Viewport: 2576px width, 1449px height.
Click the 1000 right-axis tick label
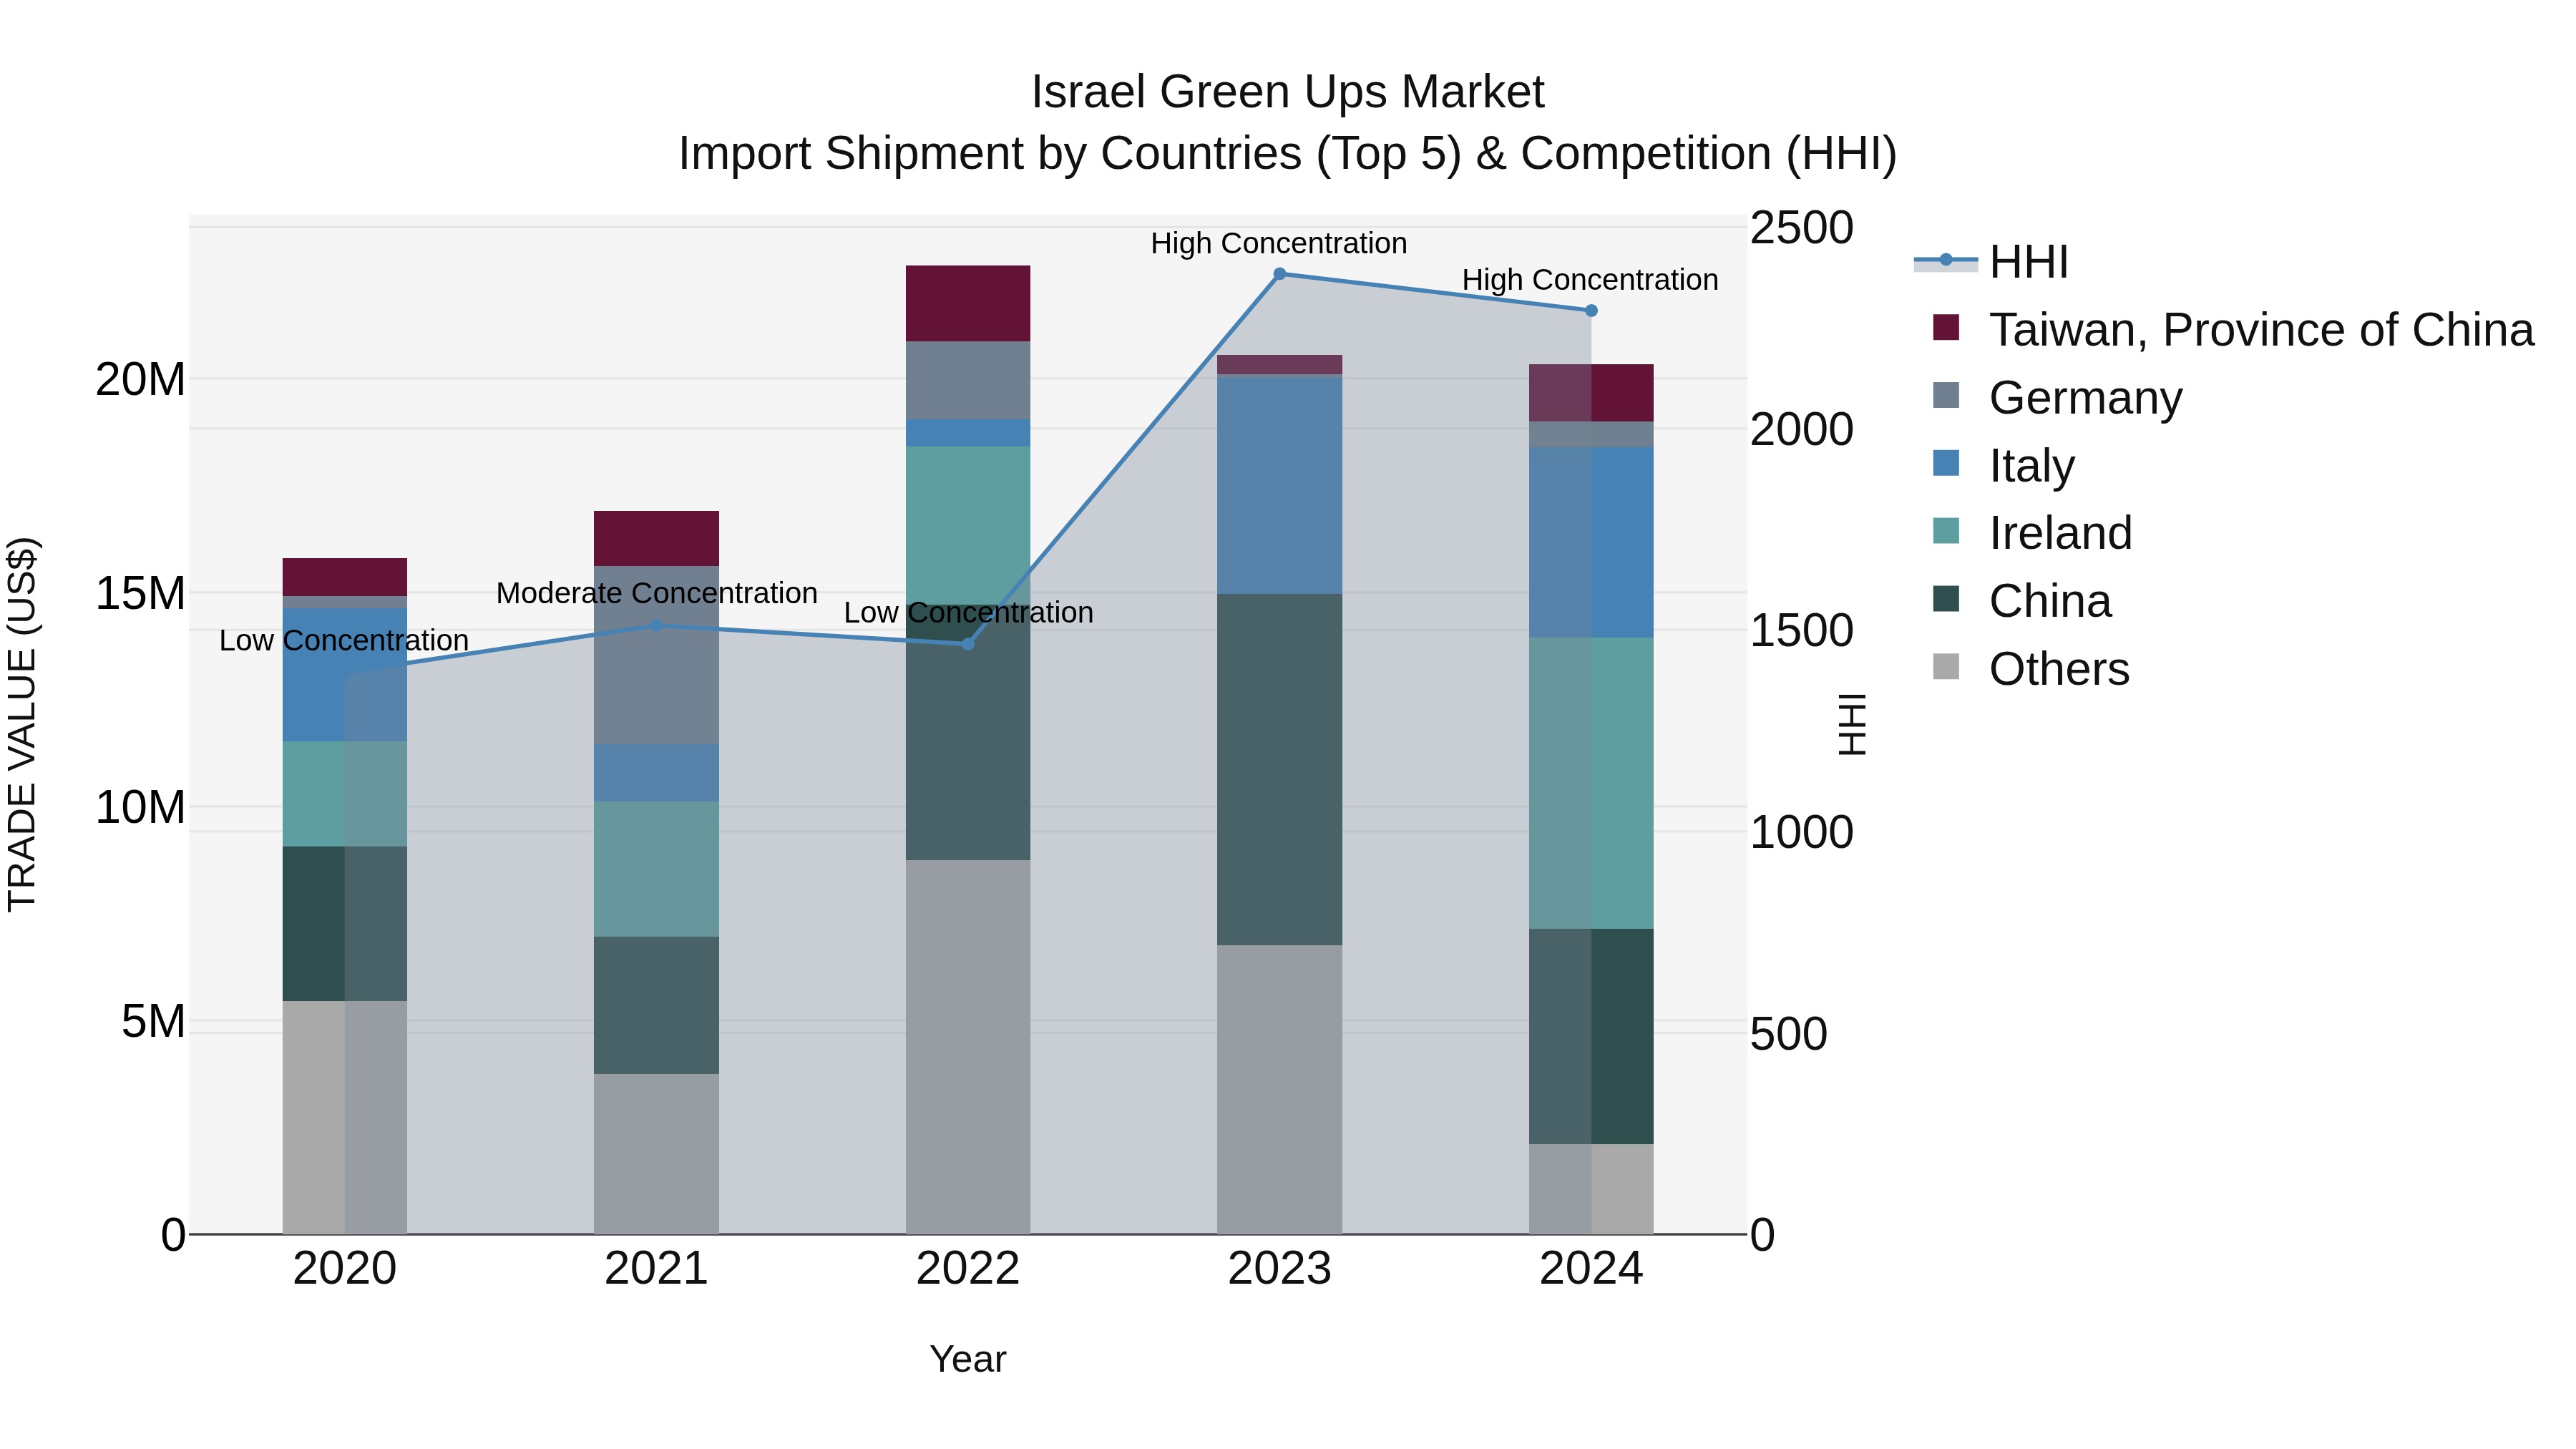(x=1802, y=833)
